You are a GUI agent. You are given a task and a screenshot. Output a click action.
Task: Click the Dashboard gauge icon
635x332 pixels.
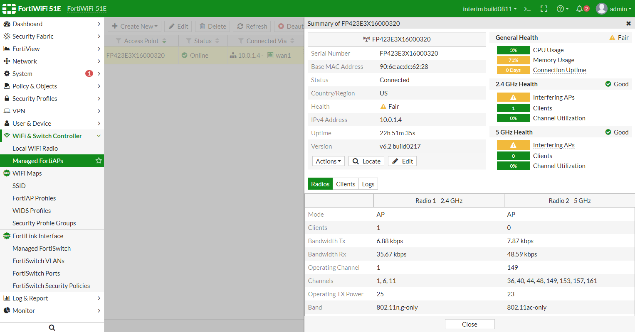click(7, 24)
